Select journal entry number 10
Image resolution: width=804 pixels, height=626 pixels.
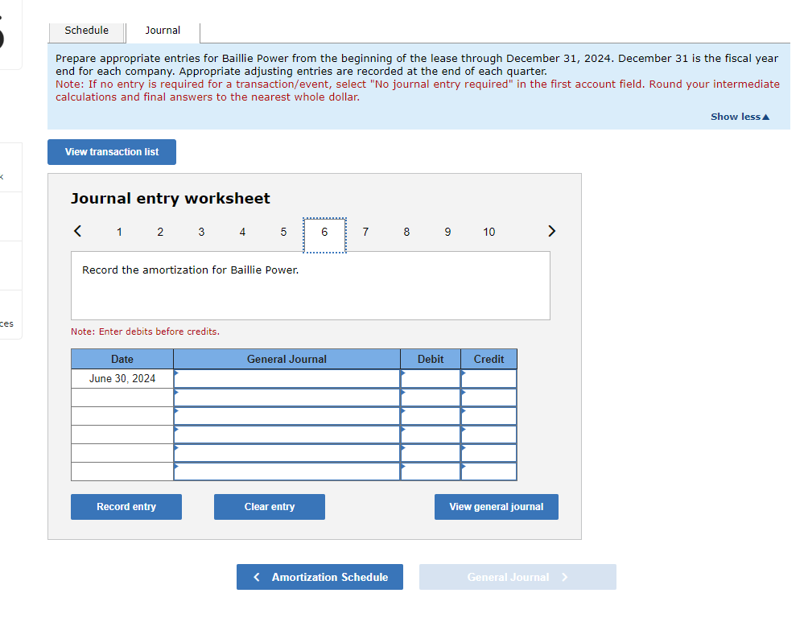pos(489,232)
